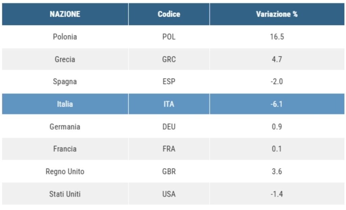Click the FRA code cell
346x210 pixels.
click(x=169, y=149)
